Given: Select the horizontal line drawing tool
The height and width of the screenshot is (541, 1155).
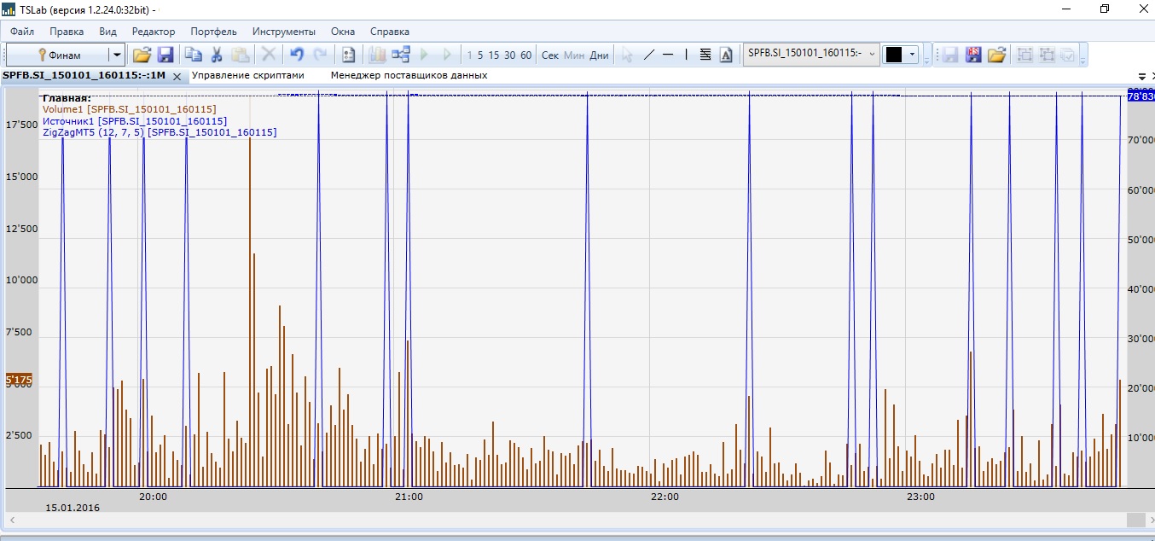Looking at the screenshot, I should (x=668, y=55).
